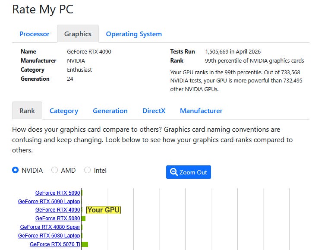This screenshot has width=331, height=250.
Task: Click the Rate My PC heading
Action: coord(43,9)
